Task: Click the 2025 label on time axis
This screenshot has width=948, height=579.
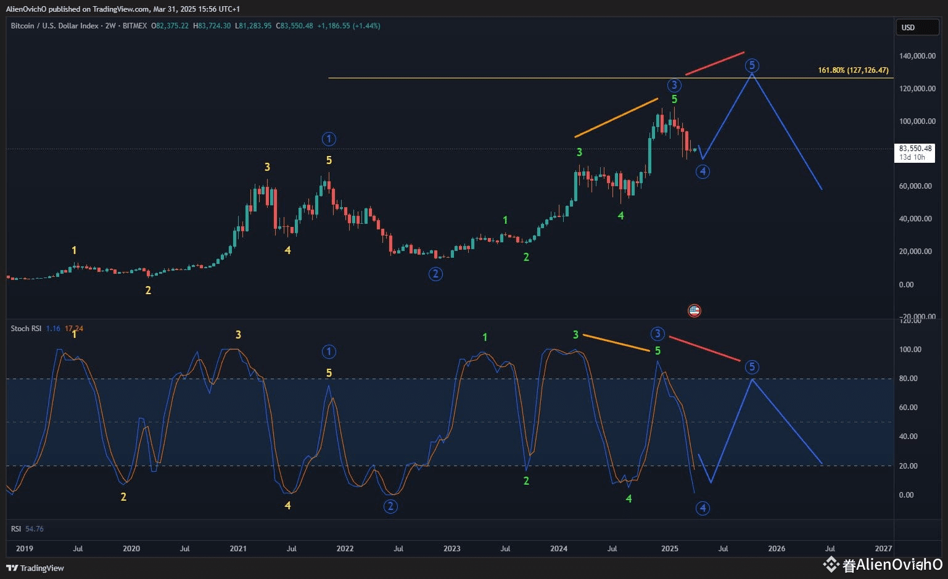Action: pos(670,549)
